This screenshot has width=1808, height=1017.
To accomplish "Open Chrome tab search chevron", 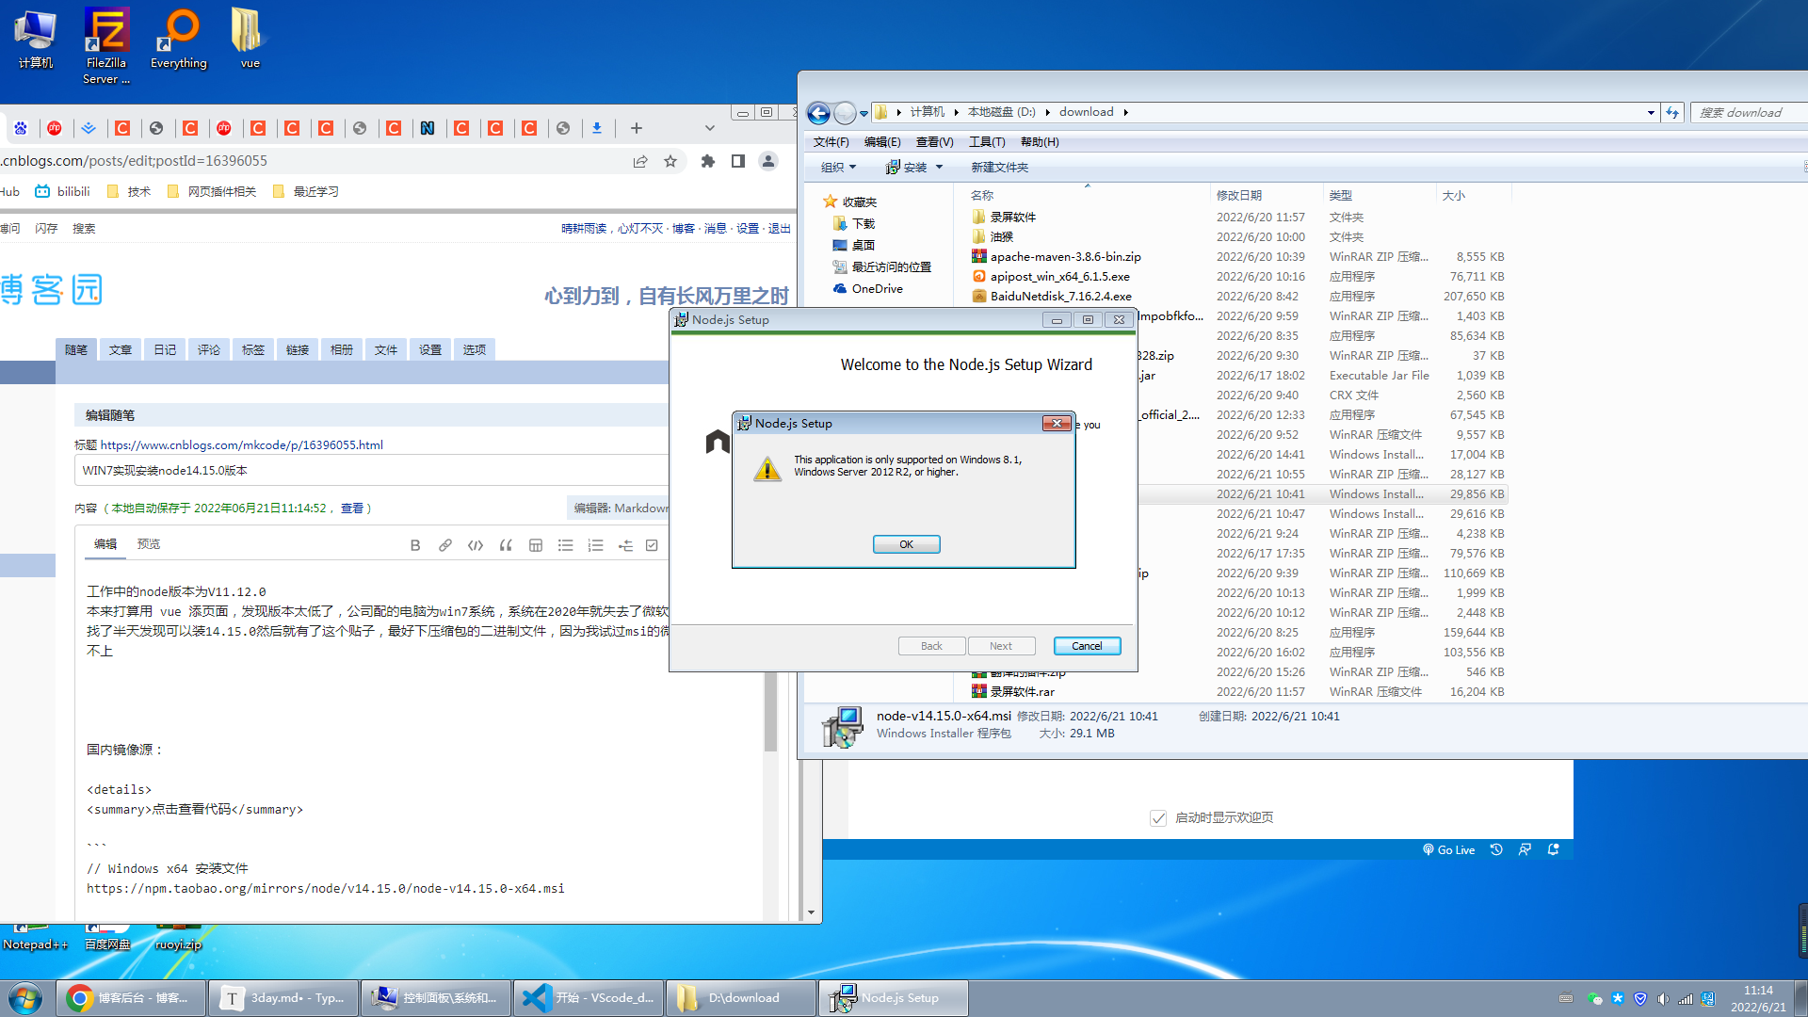I will 710,128.
